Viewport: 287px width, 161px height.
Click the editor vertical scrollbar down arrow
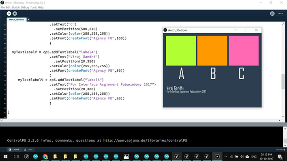(283, 117)
